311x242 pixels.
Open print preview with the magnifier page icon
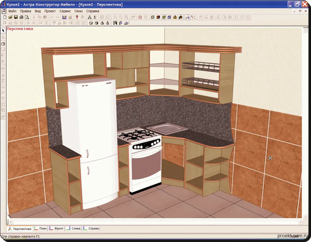27,17
